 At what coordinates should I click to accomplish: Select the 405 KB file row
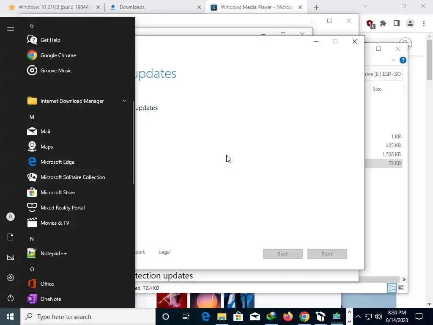point(384,146)
